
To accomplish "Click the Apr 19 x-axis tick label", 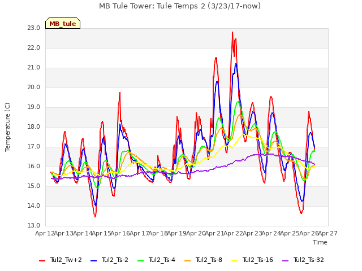I will (176, 233).
